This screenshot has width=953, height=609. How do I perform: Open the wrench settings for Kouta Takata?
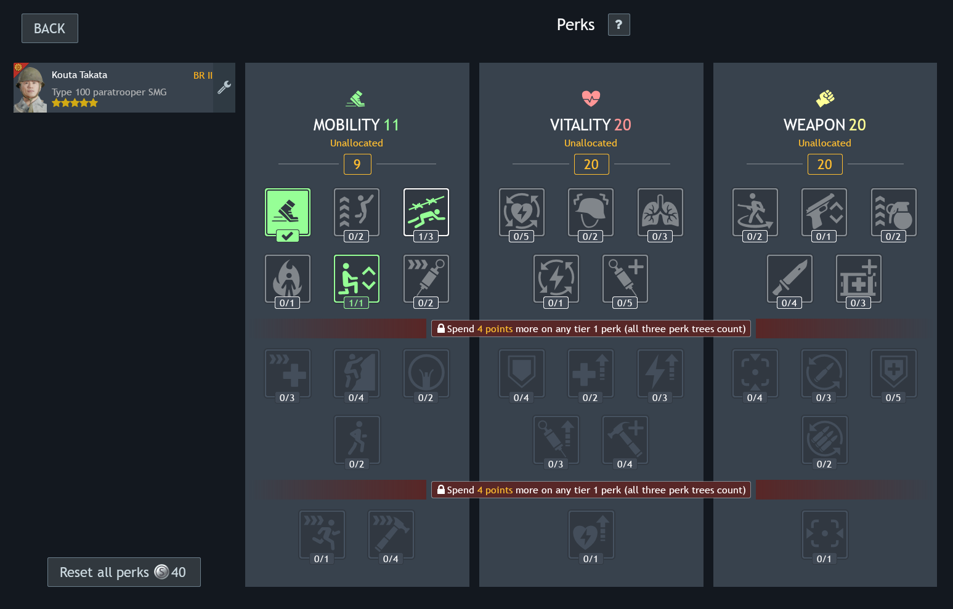pyautogui.click(x=224, y=87)
